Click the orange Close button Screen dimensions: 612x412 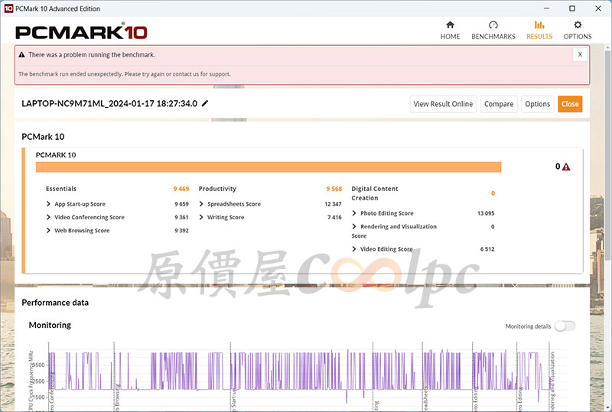click(570, 104)
